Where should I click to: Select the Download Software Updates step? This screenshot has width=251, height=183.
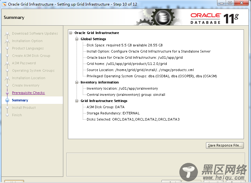click(35, 33)
